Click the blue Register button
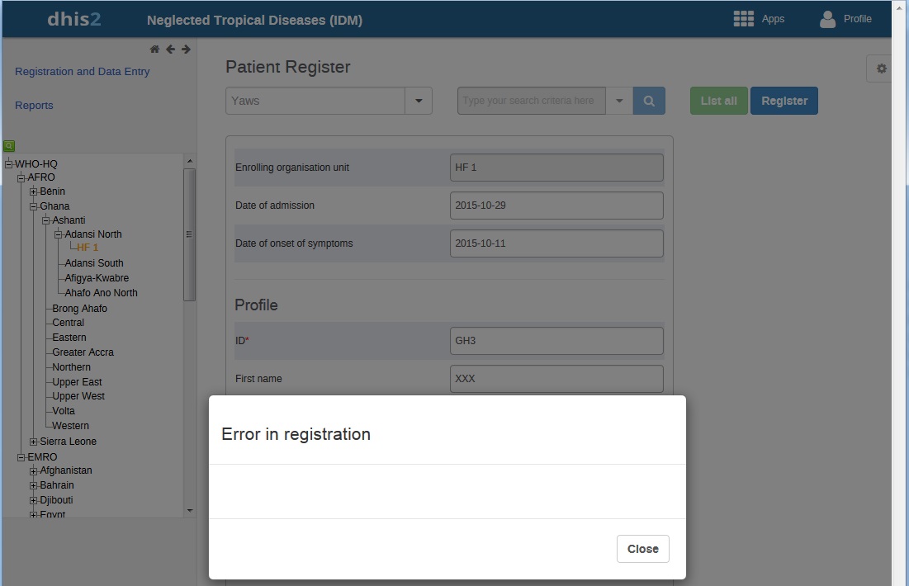 click(784, 101)
